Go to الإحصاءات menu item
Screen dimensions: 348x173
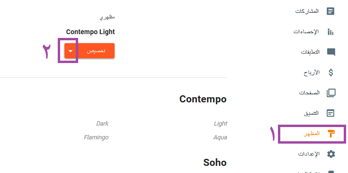[306, 32]
